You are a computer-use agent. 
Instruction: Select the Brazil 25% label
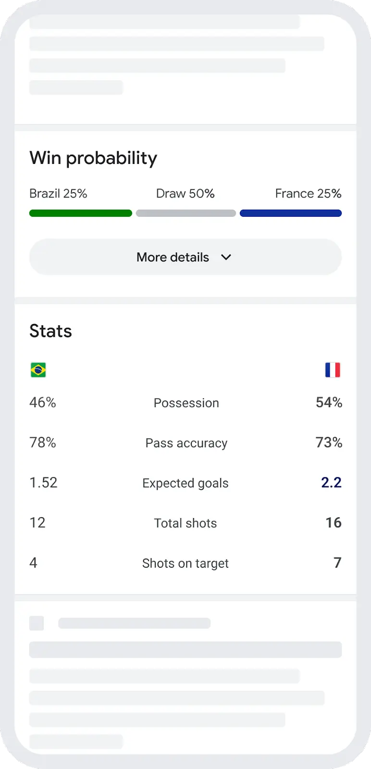[58, 194]
